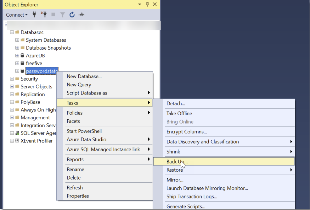The width and height of the screenshot is (310, 210).
Task: Choose Rename from the context menu
Action: (x=104, y=170)
